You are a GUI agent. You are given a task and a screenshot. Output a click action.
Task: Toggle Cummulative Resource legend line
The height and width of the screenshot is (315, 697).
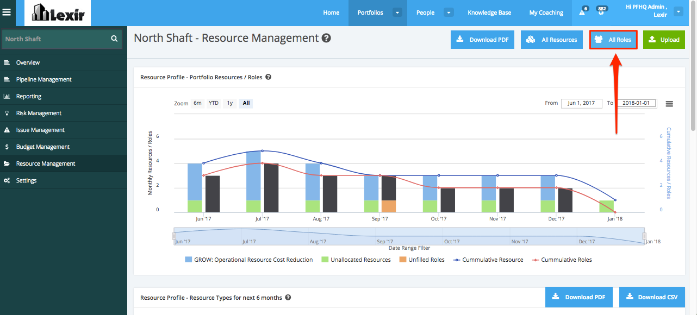point(488,260)
